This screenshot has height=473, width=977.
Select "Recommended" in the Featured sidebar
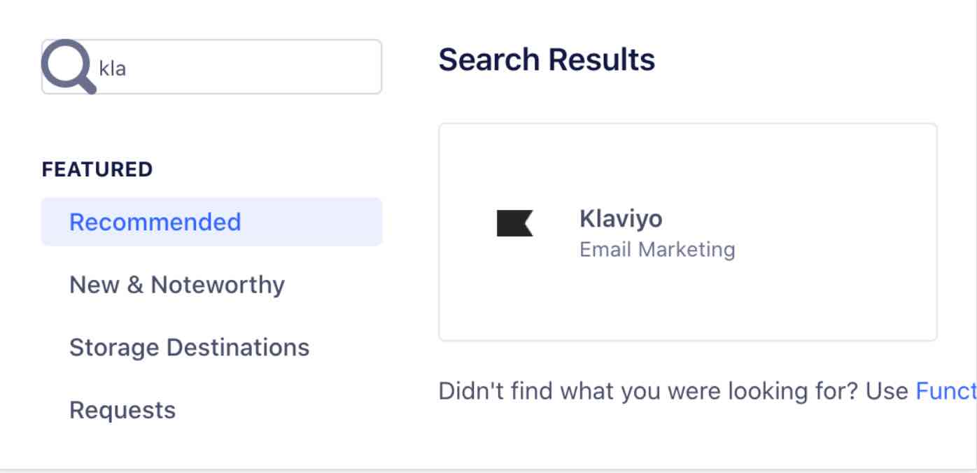point(157,222)
